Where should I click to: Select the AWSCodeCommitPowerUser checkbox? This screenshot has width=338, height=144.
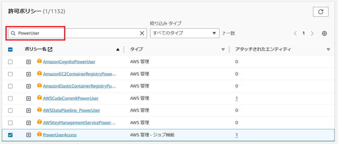point(10,98)
